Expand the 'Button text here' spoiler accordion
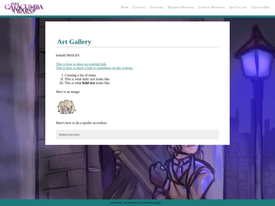Image resolution: width=275 pixels, height=206 pixels. click(x=137, y=134)
